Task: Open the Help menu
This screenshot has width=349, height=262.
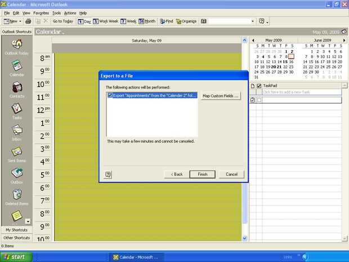Action: [x=83, y=13]
